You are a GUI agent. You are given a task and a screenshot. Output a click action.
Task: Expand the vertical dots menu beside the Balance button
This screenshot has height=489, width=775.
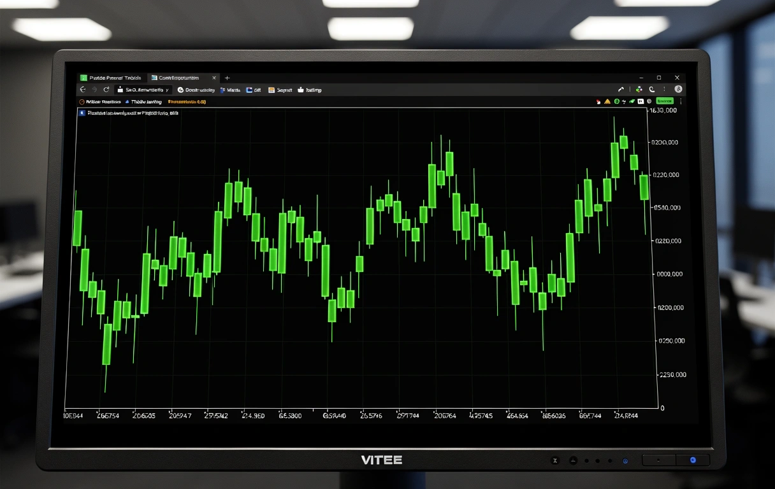click(679, 101)
